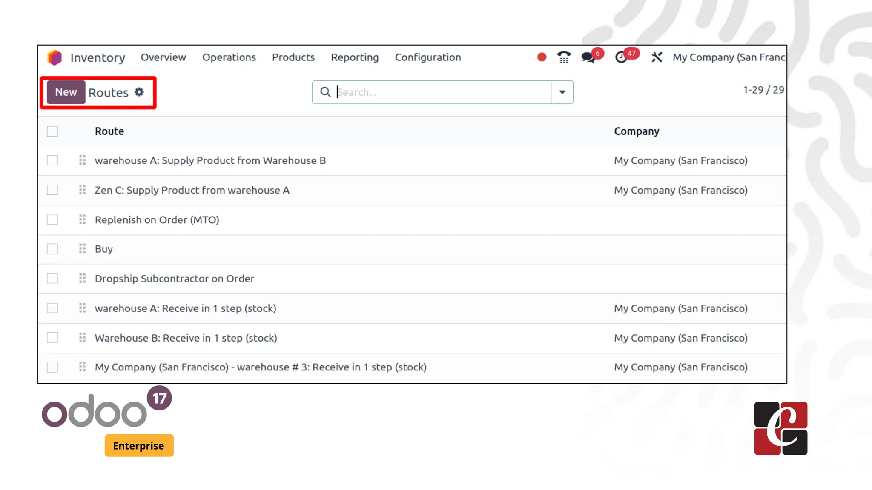The width and height of the screenshot is (872, 490).
Task: Check the Replenish on Order (MTO) row
Action: tap(52, 219)
